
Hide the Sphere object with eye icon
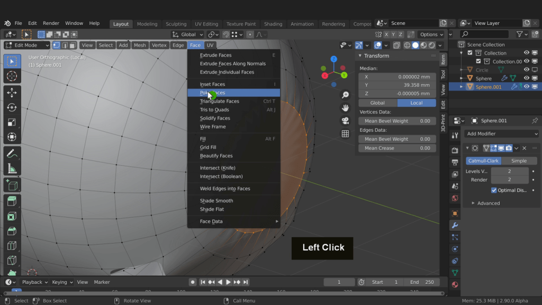[x=527, y=78]
